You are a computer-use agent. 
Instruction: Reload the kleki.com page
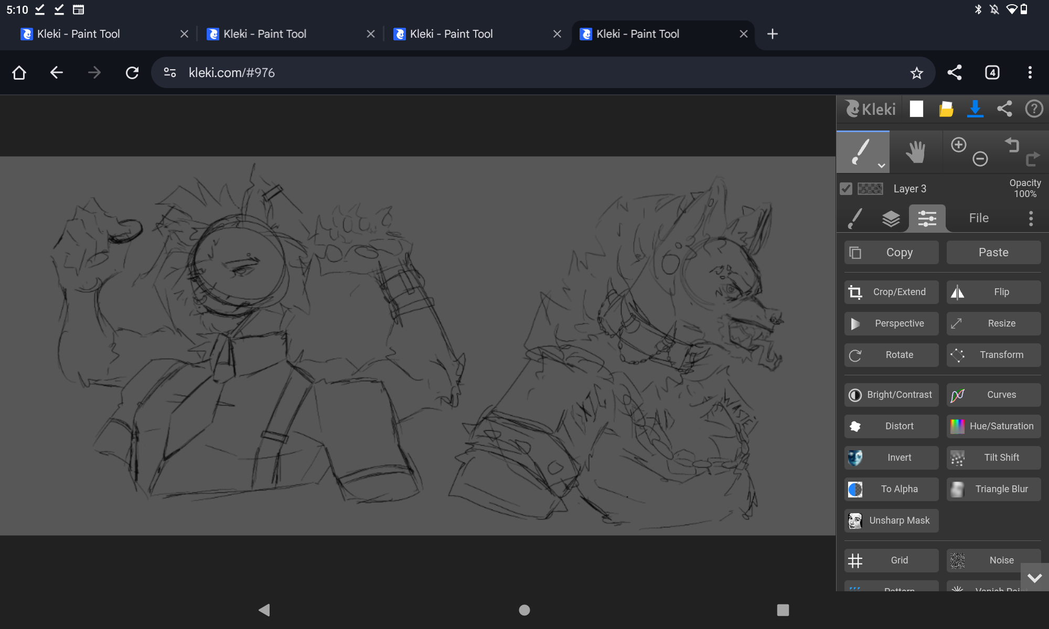point(132,72)
